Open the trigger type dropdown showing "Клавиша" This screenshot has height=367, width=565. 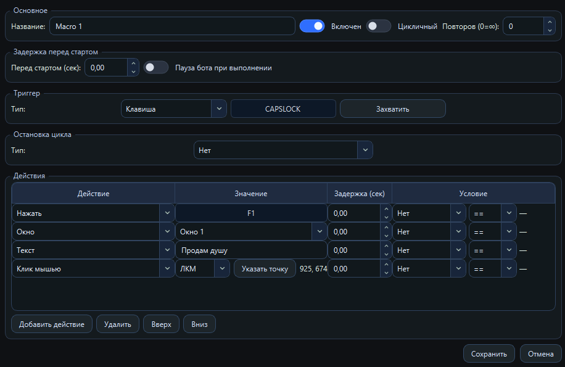click(x=218, y=109)
